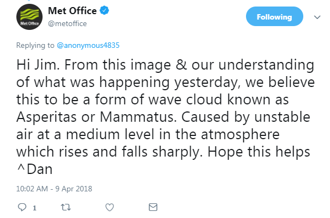View the reply count of 1

34,208
